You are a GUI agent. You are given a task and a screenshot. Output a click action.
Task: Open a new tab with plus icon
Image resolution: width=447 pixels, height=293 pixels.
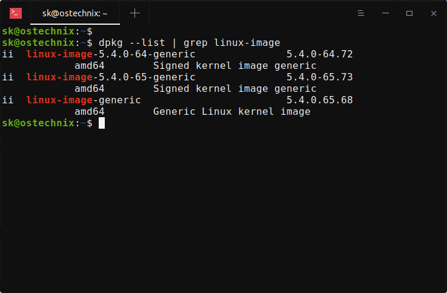tap(134, 13)
